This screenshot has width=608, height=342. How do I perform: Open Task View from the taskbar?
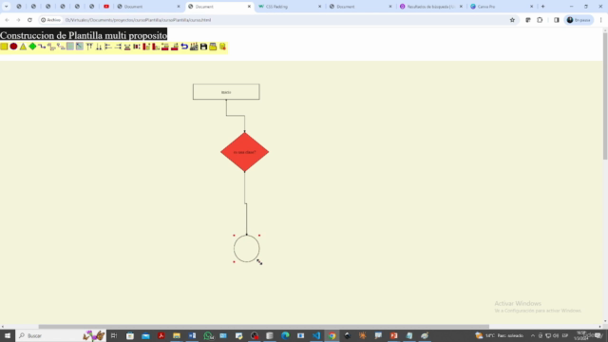(114, 335)
